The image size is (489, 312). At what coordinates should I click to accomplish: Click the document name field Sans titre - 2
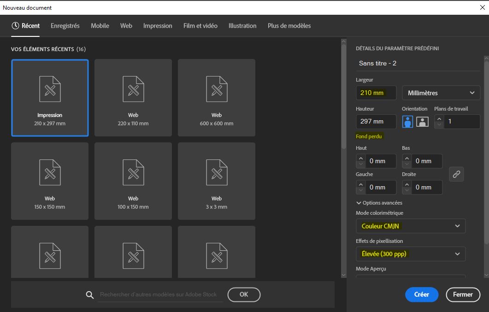tap(418, 63)
